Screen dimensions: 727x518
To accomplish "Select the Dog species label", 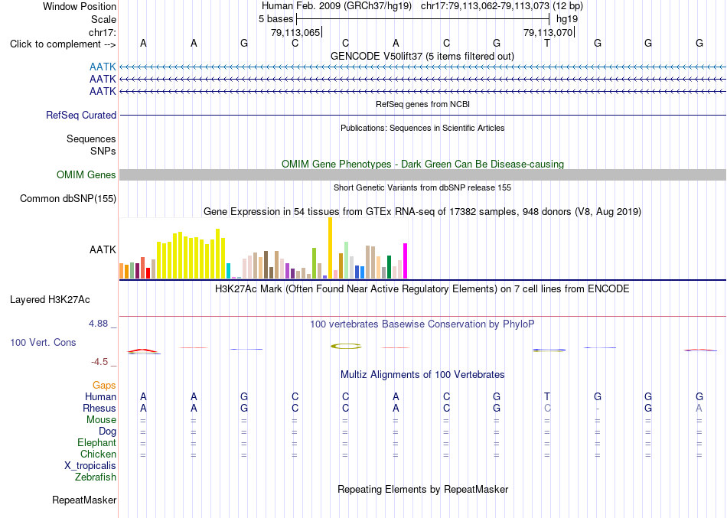I will point(107,432).
